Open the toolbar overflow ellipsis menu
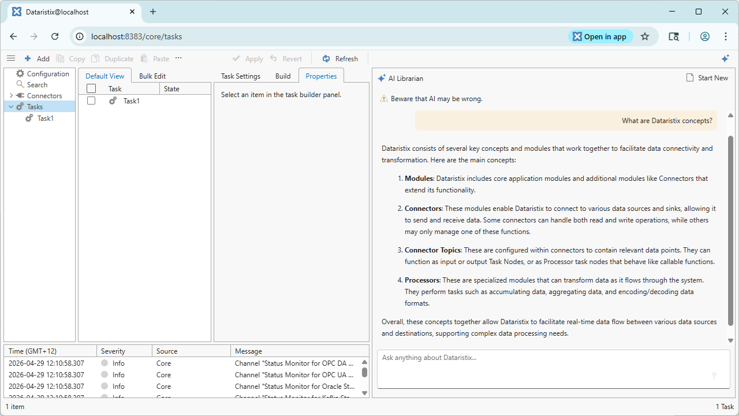 pyautogui.click(x=178, y=58)
